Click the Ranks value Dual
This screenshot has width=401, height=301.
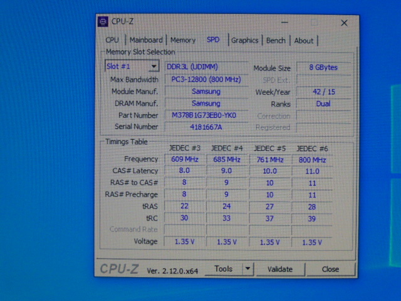coord(323,103)
